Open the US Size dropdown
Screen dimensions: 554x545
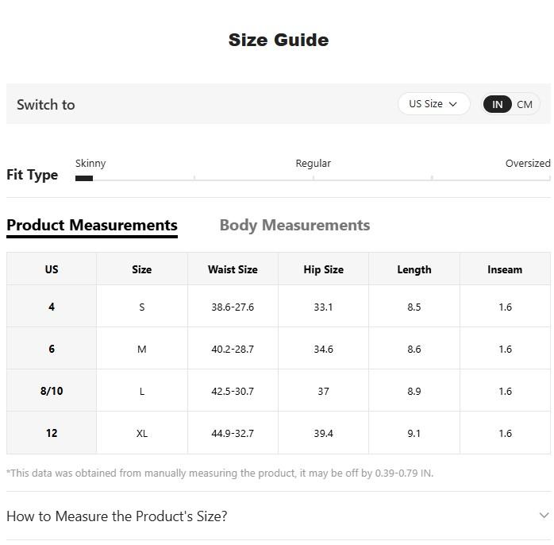[433, 104]
